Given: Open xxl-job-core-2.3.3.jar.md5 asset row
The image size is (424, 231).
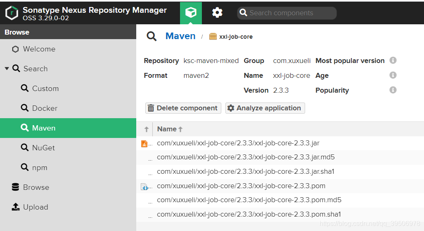Looking at the screenshot, I should click(280, 157).
